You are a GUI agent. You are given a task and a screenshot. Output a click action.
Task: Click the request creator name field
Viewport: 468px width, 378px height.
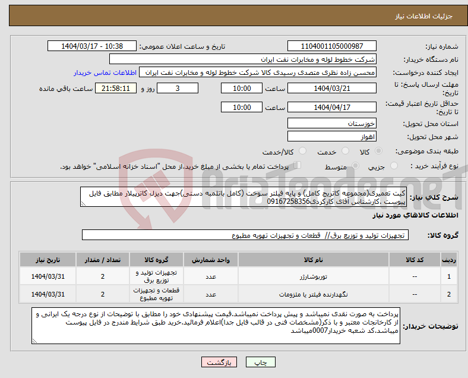[258, 73]
